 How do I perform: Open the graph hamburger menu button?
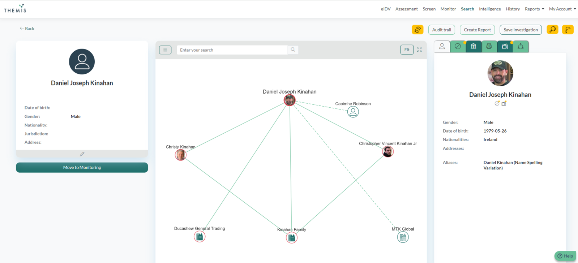point(165,50)
